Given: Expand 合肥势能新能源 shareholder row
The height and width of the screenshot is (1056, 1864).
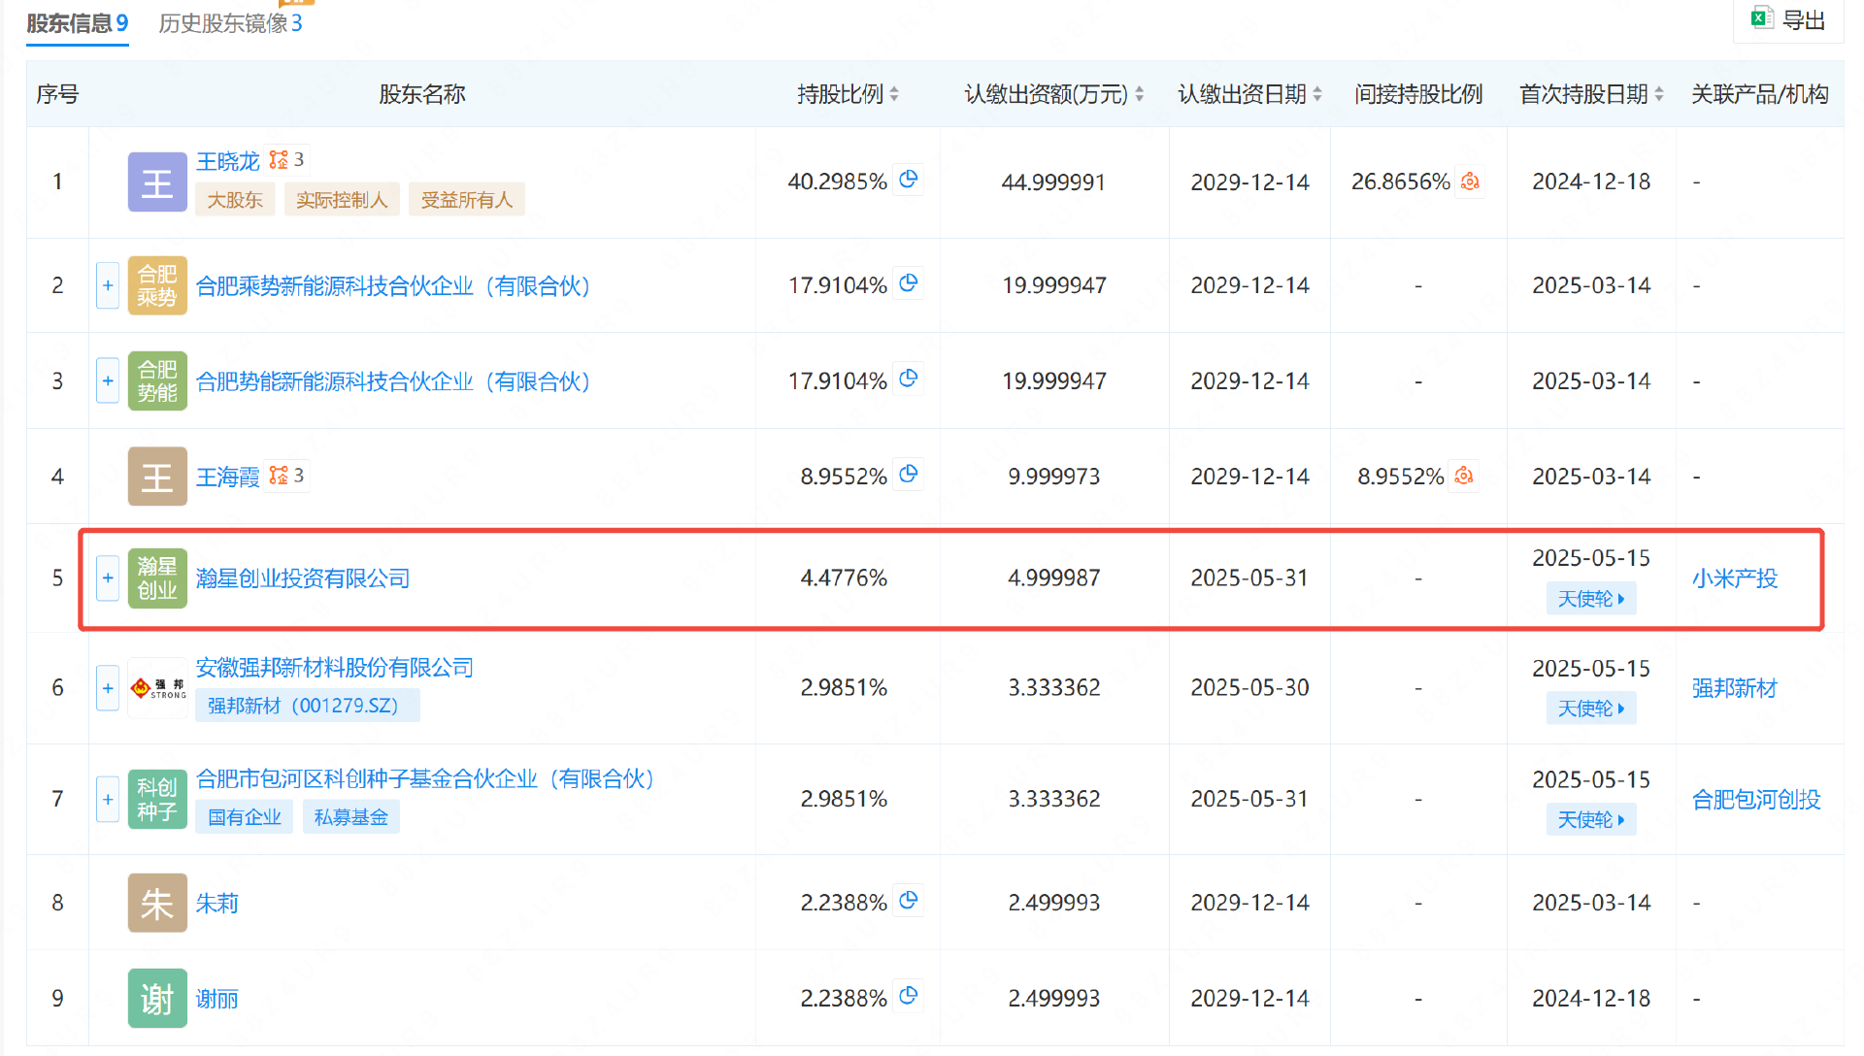Looking at the screenshot, I should tap(108, 380).
